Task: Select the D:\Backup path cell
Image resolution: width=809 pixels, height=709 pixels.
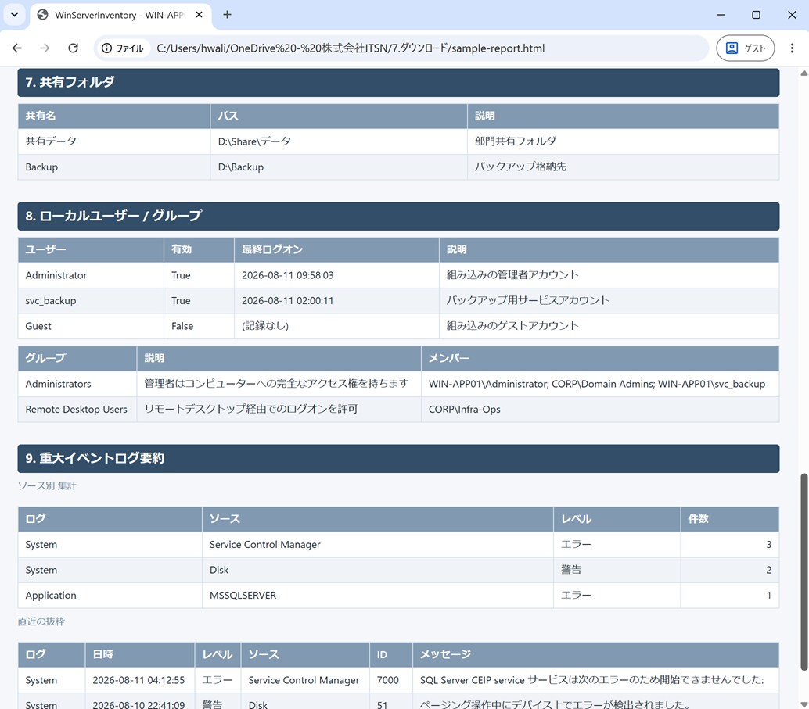Action: [x=339, y=167]
